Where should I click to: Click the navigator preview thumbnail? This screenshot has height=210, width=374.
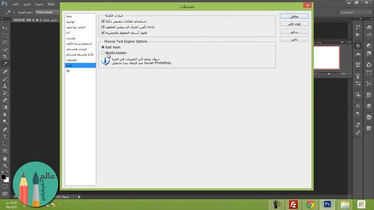coord(327,58)
